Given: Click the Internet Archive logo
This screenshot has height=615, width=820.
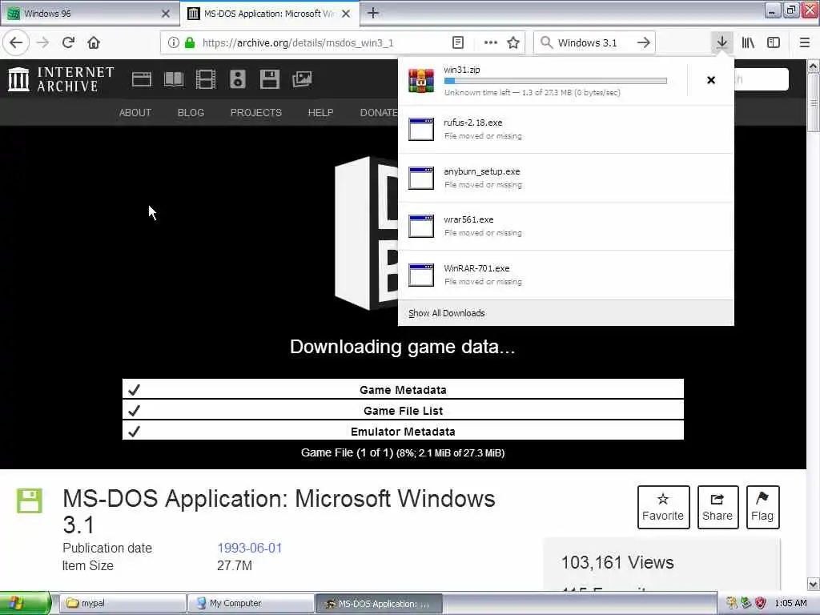Looking at the screenshot, I should coord(61,79).
